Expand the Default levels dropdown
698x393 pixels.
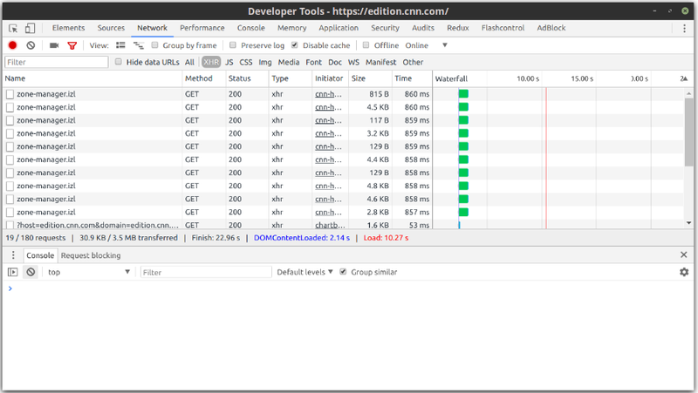(305, 272)
